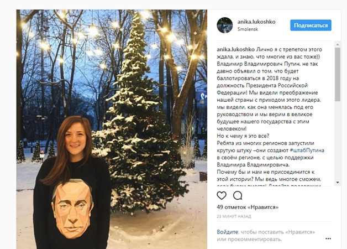The height and width of the screenshot is (249, 347).
Task: Open the 49 отметок «Нравится» likes count
Action: pos(248,207)
